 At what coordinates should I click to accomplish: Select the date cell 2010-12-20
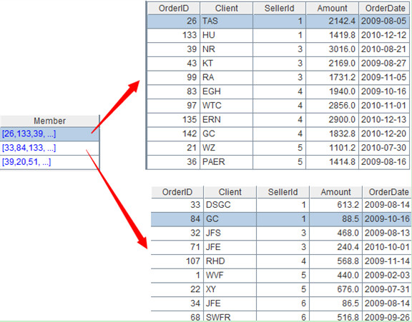click(x=384, y=134)
